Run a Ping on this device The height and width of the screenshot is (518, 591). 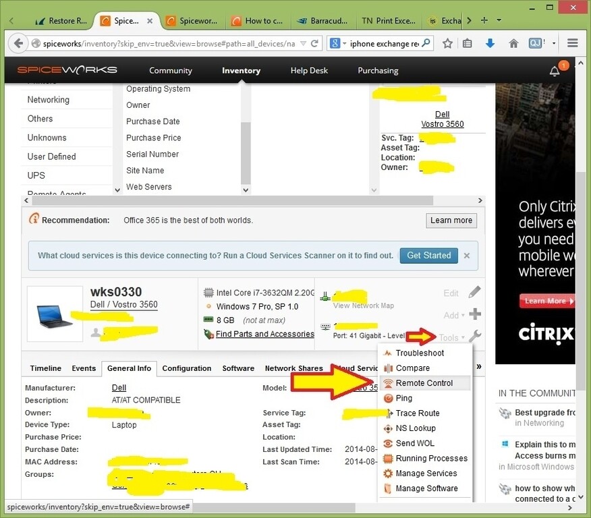coord(405,398)
